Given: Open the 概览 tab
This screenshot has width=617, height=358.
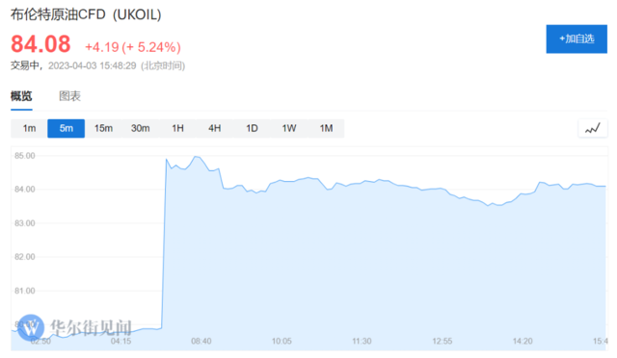Looking at the screenshot, I should click(x=21, y=96).
